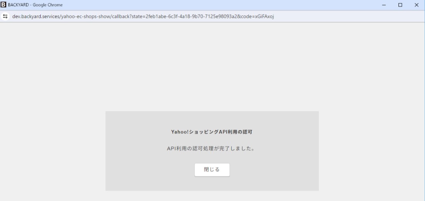Minimize the BACKYARD Chrome window
Screen dimensions: 425x201
pos(384,5)
